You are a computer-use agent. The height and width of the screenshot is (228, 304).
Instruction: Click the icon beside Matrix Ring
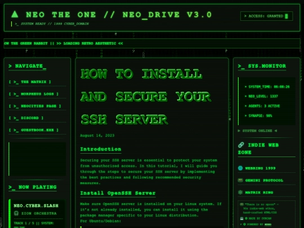pos(240,193)
